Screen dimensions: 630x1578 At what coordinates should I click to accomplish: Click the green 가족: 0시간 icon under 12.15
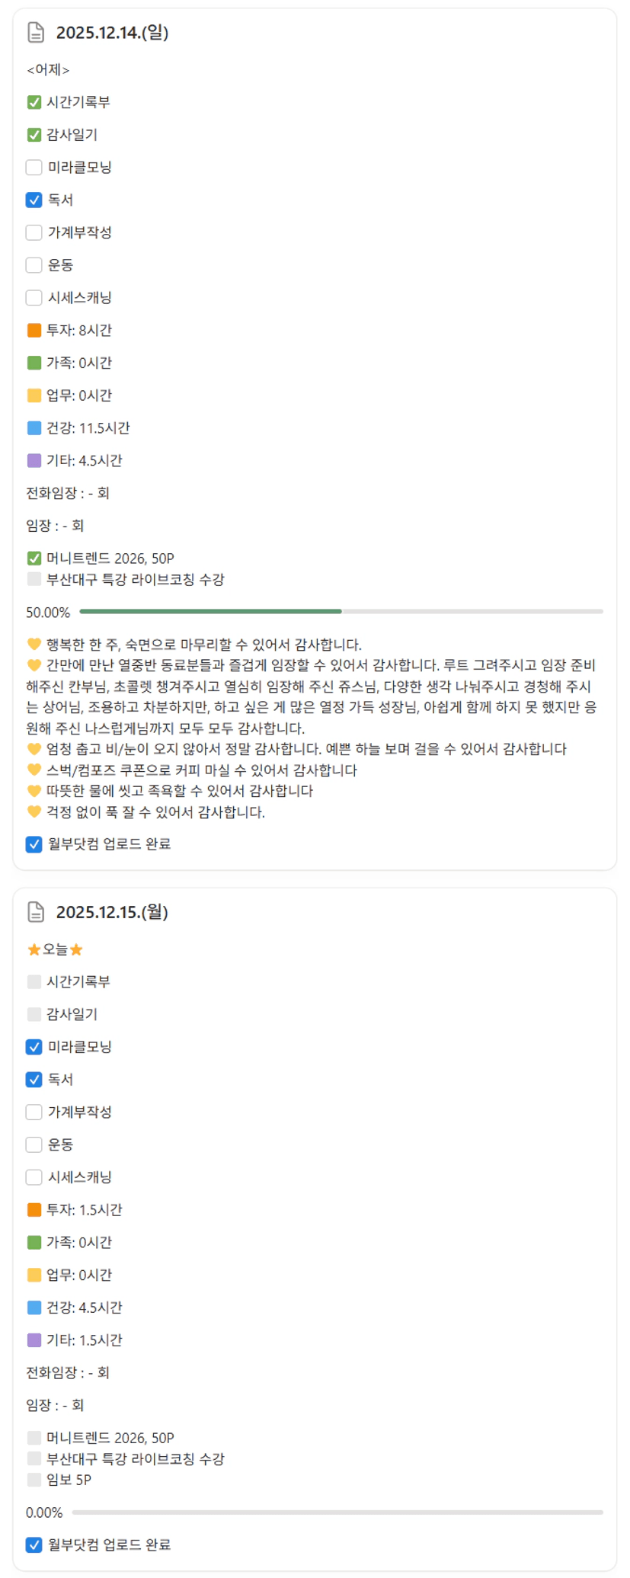point(34,1243)
